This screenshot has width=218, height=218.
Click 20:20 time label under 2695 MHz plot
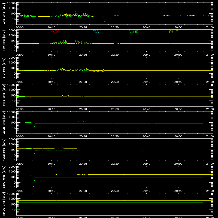click(x=83, y=137)
